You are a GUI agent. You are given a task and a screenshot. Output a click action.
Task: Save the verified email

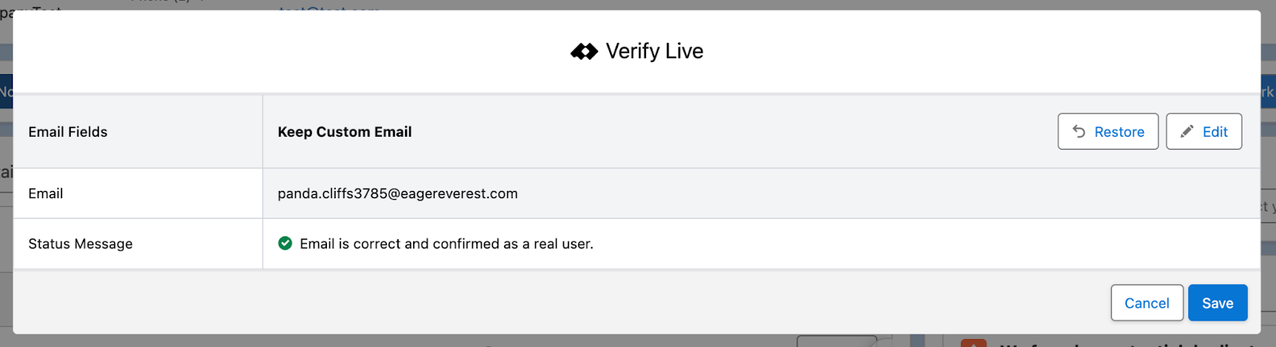tap(1217, 303)
